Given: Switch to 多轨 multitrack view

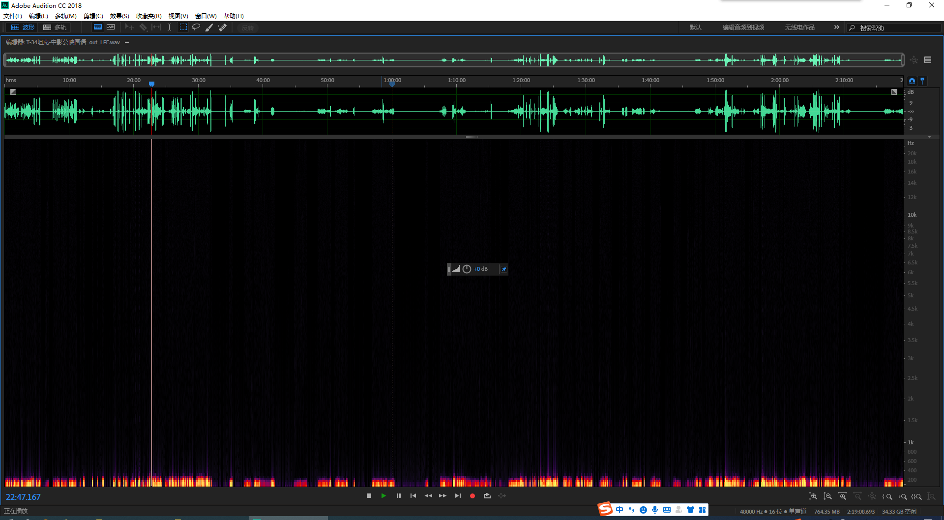Looking at the screenshot, I should 55,28.
